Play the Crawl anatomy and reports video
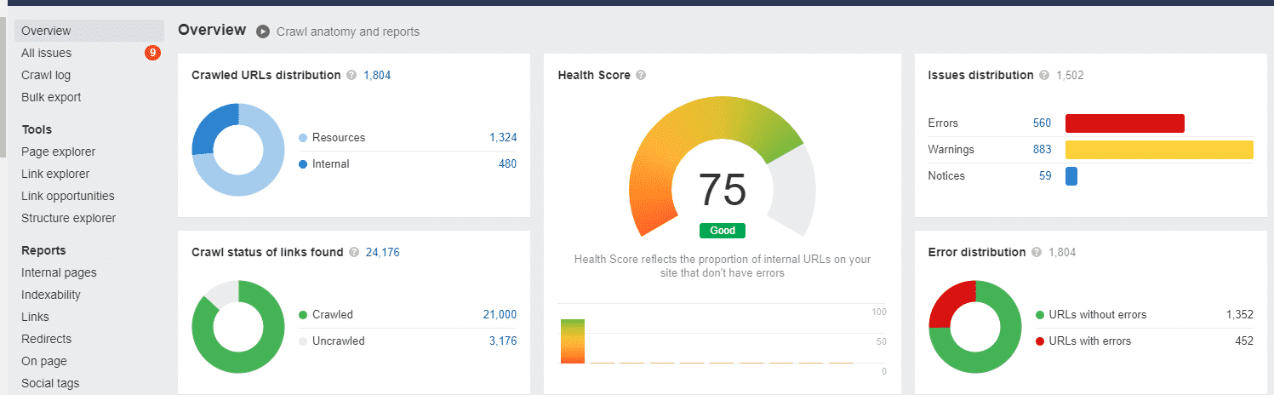Viewport: 1274px width, 395px height. 263,31
